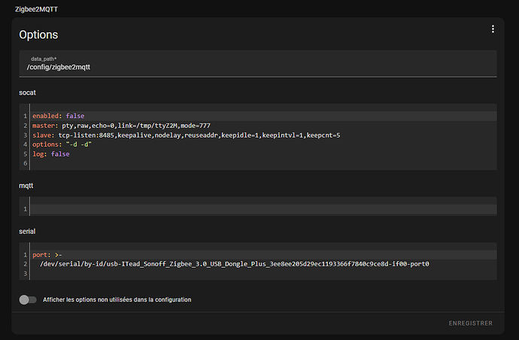The image size is (519, 340).
Task: Click the ENREGISTRER save button
Action: 470,323
